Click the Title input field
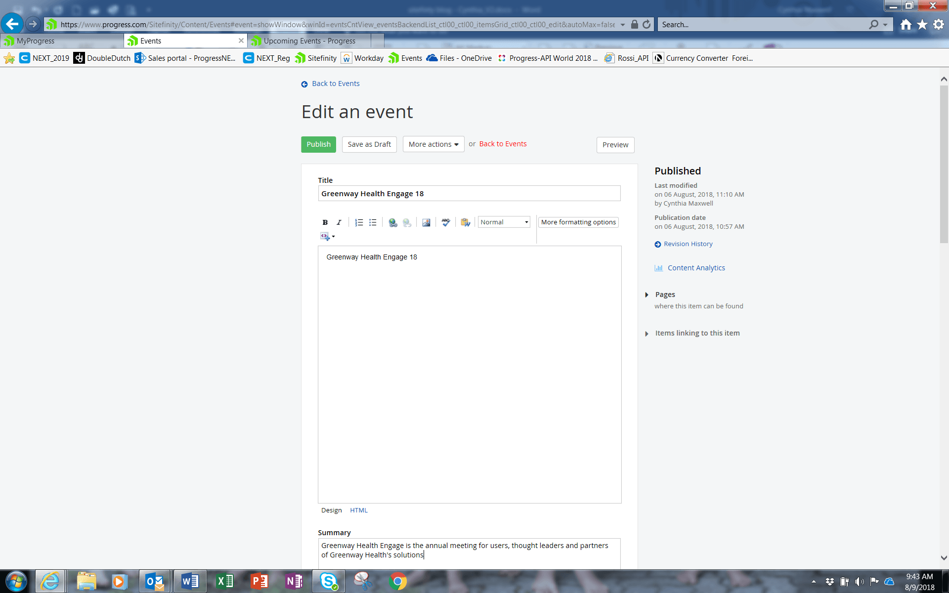This screenshot has height=593, width=949. (469, 194)
